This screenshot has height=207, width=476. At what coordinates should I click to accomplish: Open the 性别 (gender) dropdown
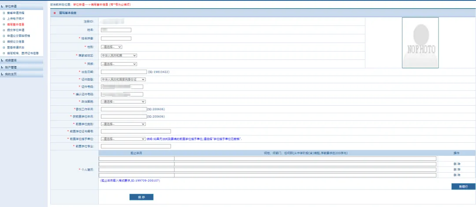111,47
